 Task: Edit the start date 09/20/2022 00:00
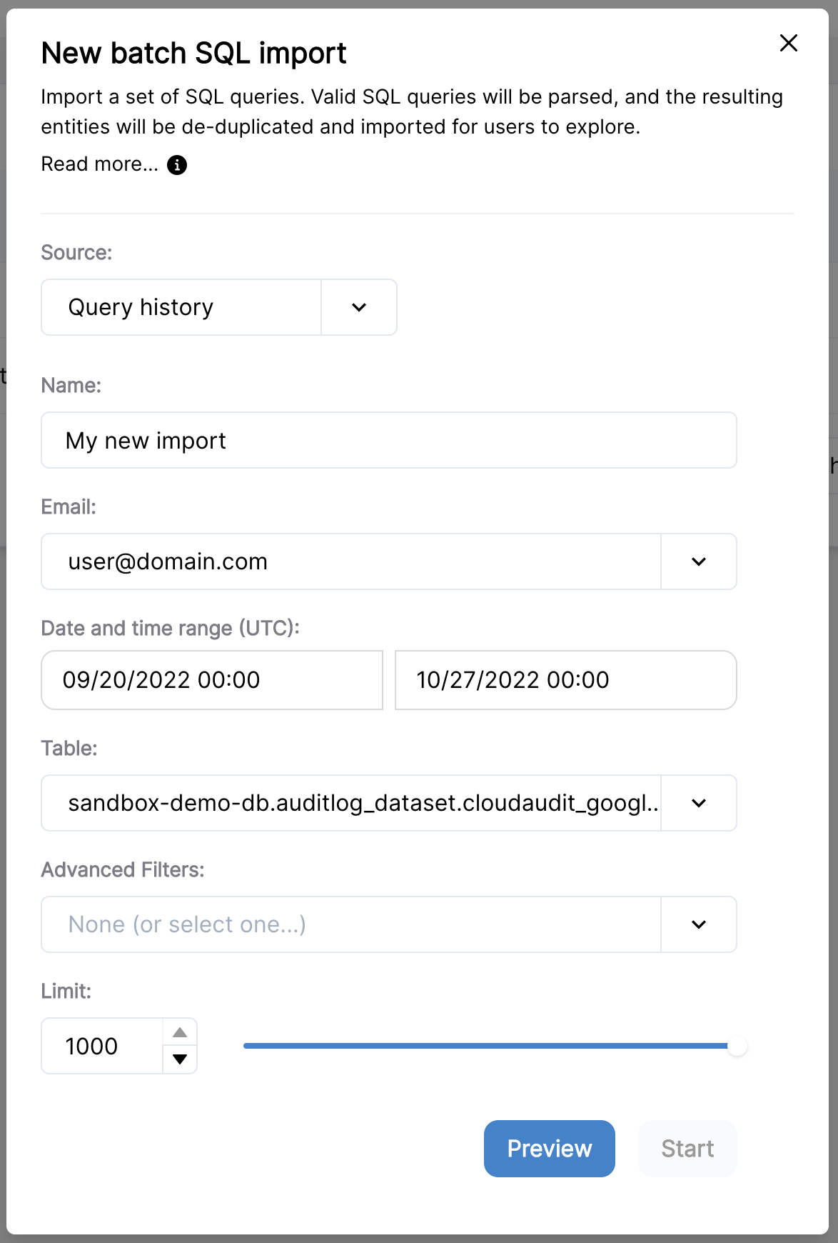pos(212,680)
